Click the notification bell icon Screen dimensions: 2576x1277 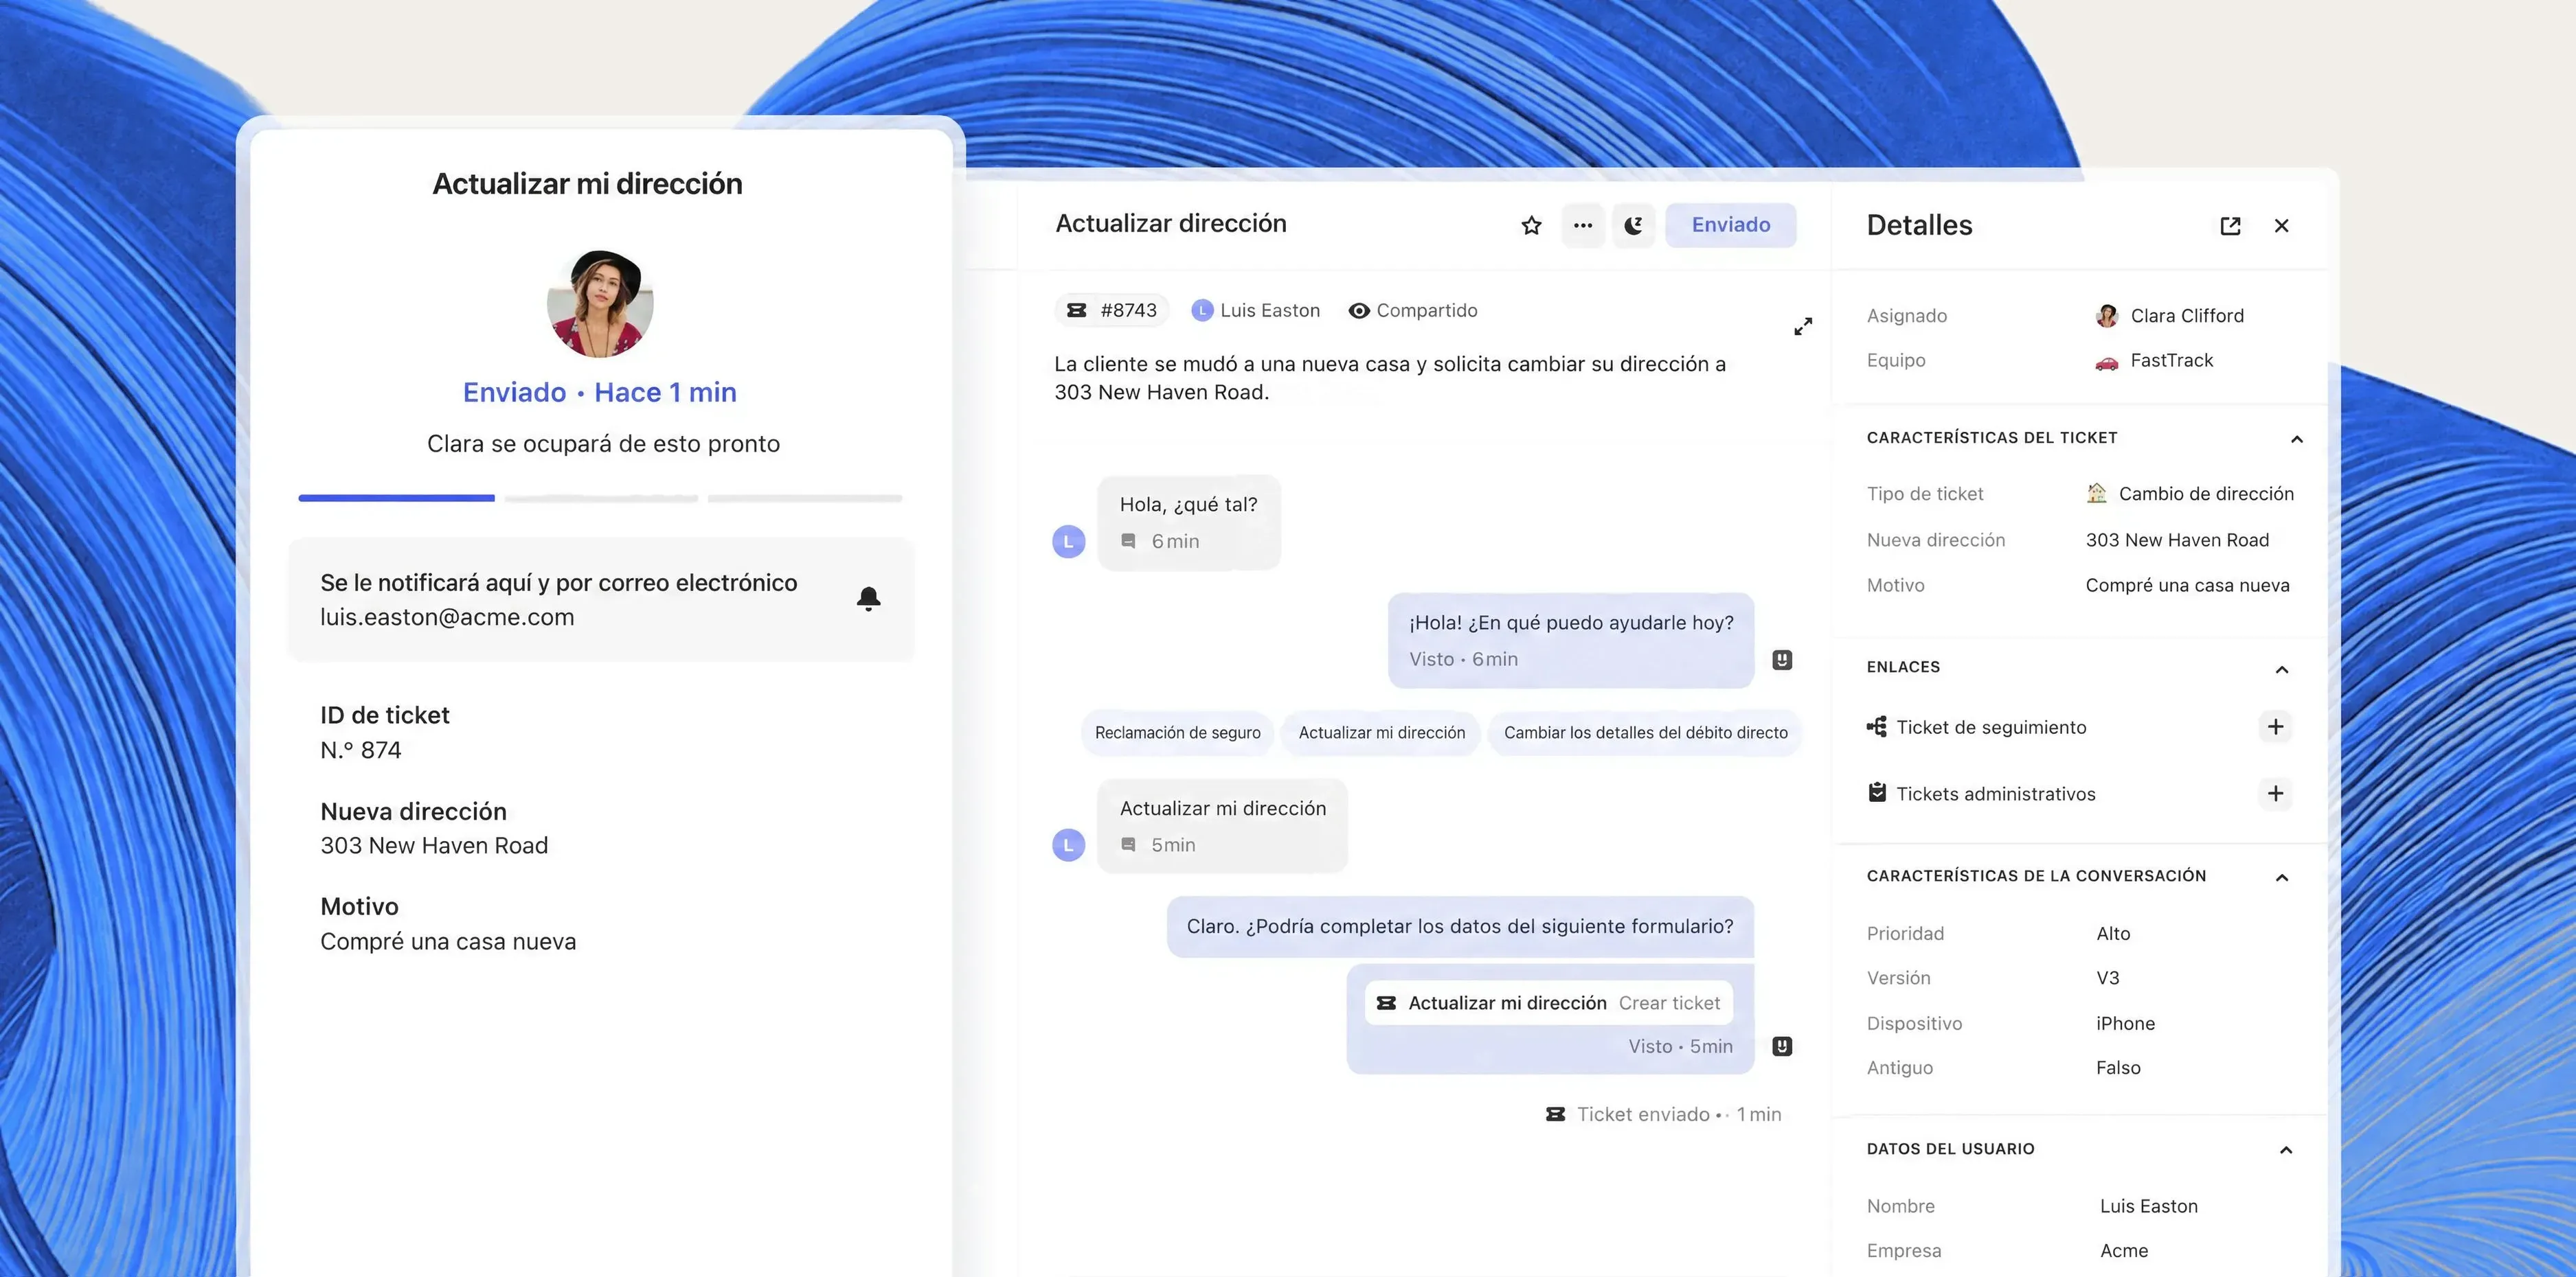point(868,599)
